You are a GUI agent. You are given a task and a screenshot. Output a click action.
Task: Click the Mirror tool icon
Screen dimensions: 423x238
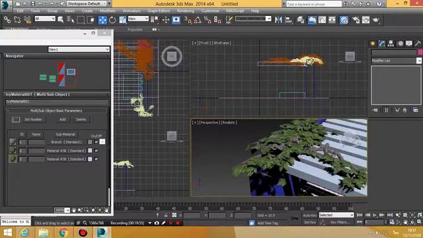[278, 20]
